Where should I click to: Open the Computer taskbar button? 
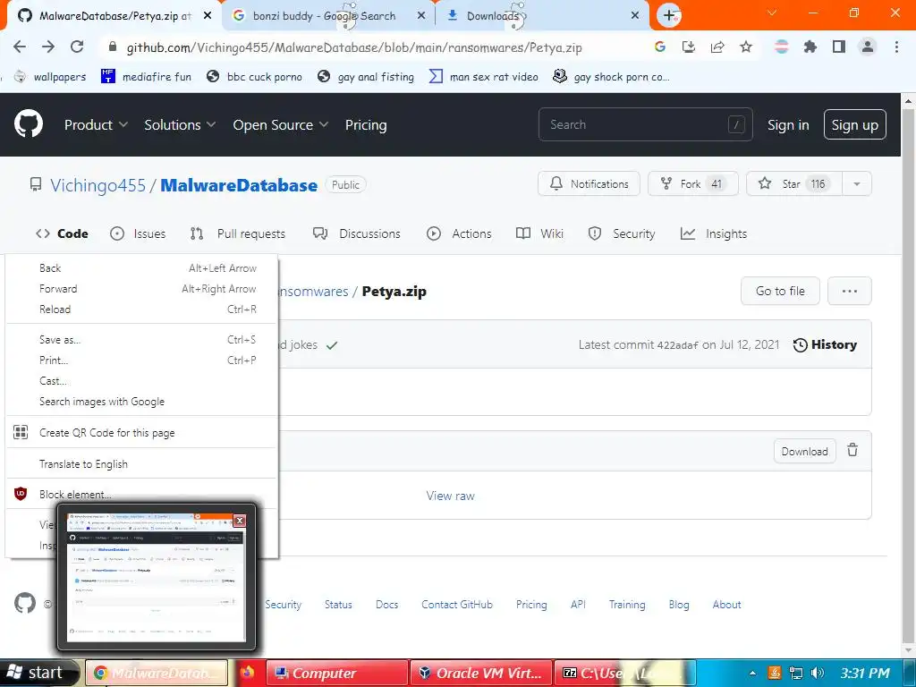click(x=336, y=673)
